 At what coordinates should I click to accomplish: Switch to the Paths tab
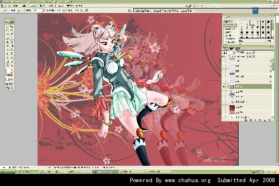[x=238, y=49]
